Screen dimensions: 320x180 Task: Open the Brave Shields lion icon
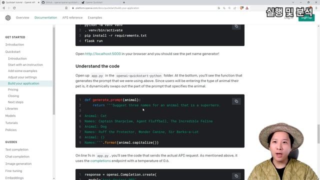[241, 8]
